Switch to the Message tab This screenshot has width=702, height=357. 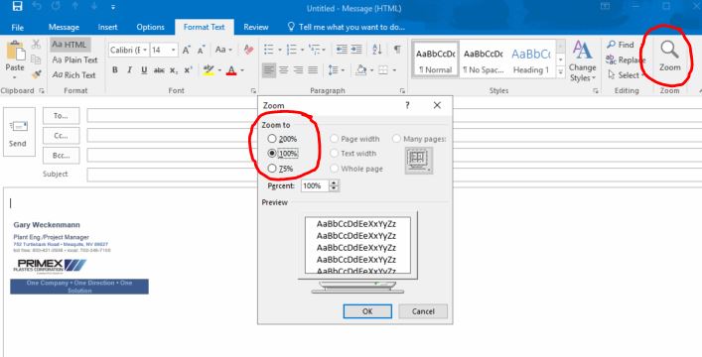click(x=64, y=28)
